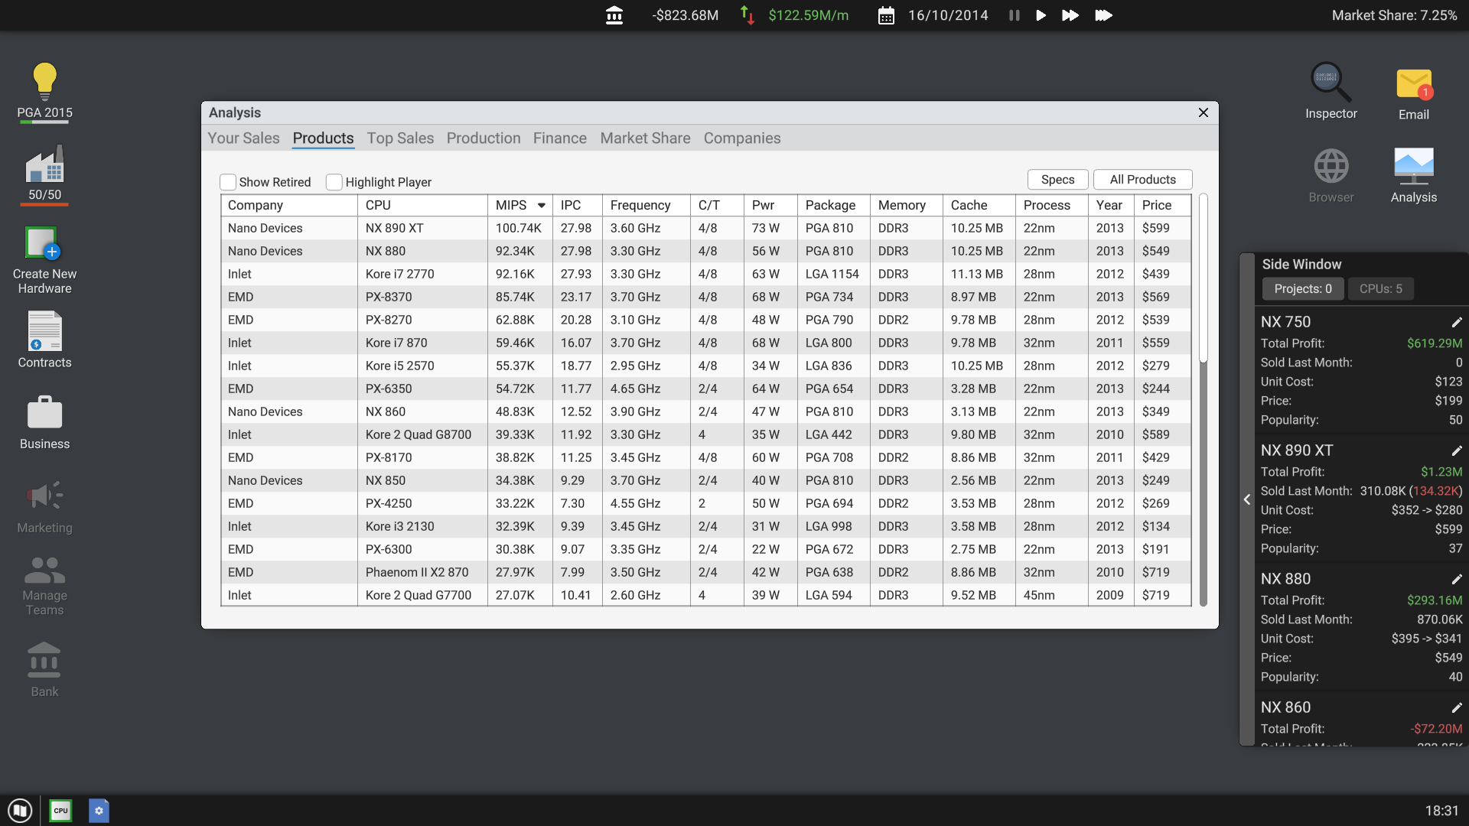The image size is (1469, 826).
Task: Open the factory 50/50 icon
Action: [x=44, y=165]
